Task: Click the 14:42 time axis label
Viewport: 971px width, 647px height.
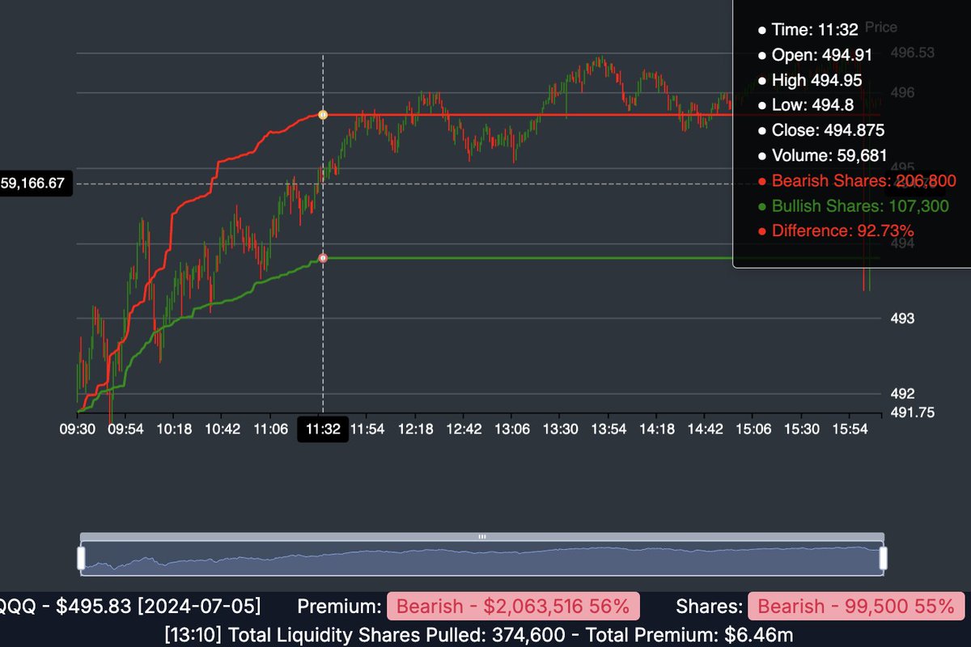Action: tap(706, 429)
